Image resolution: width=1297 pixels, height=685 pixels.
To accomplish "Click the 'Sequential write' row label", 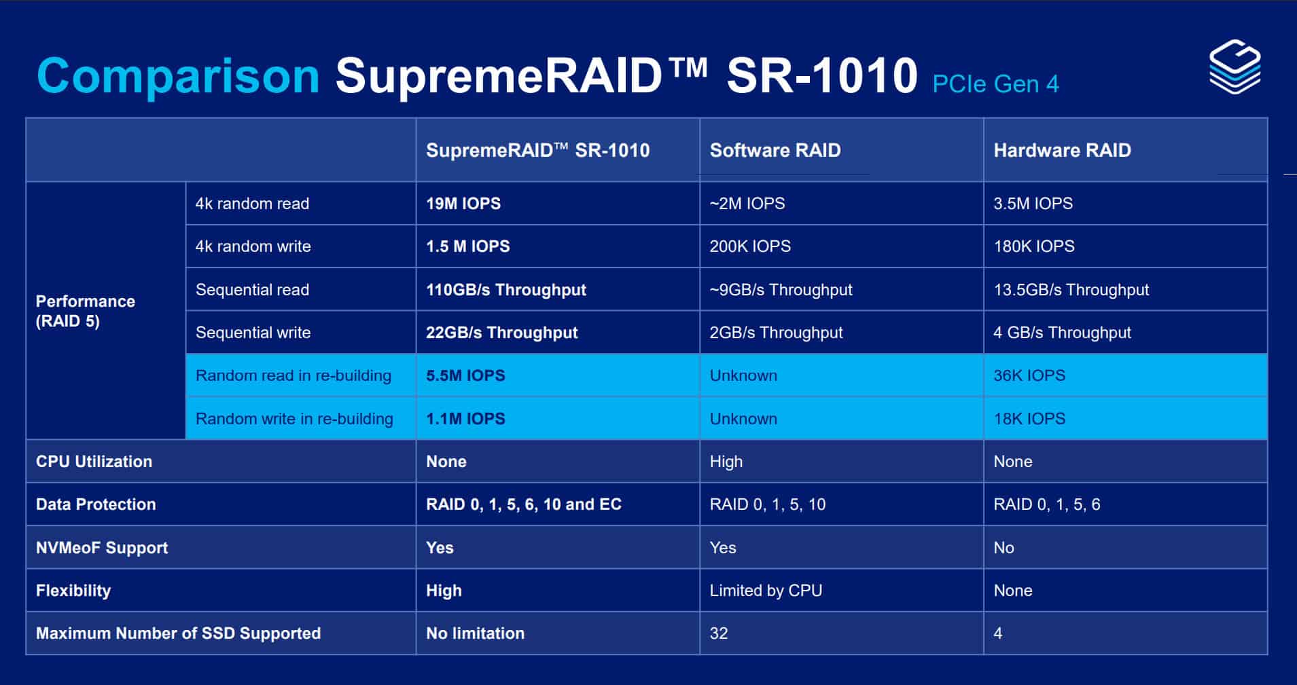I will (x=253, y=333).
